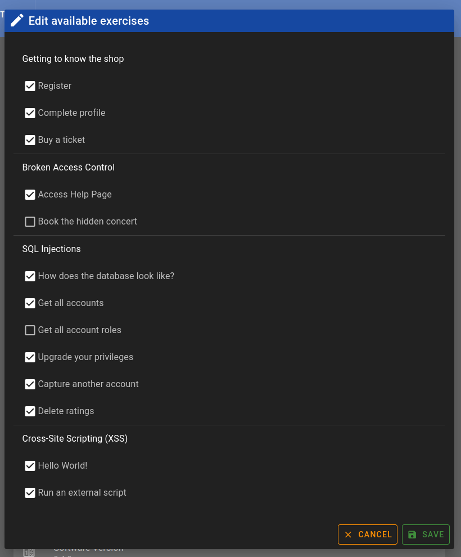The width and height of the screenshot is (461, 557).
Task: Uncheck the Register exercise checkbox
Action: (30, 86)
